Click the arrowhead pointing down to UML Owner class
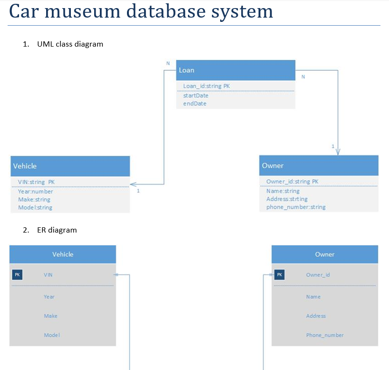Screen dimensions: 389x370 click(x=338, y=152)
